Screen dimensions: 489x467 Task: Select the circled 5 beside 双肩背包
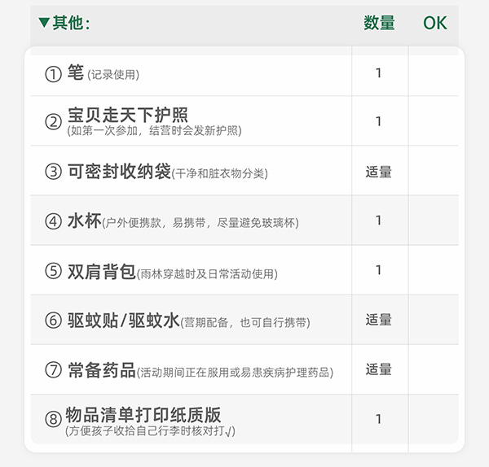pyautogui.click(x=53, y=271)
